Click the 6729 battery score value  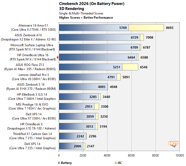pyautogui.click(x=135, y=38)
